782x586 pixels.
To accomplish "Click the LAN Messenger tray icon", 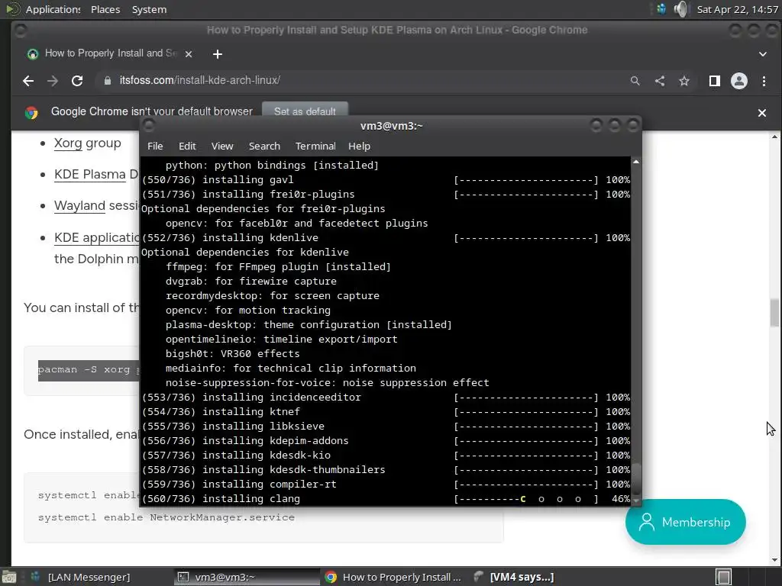I will click(661, 9).
